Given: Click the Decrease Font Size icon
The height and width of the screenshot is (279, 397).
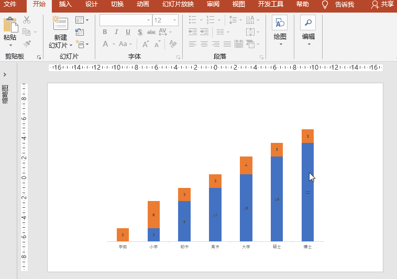Looking at the screenshot, I should click(158, 44).
